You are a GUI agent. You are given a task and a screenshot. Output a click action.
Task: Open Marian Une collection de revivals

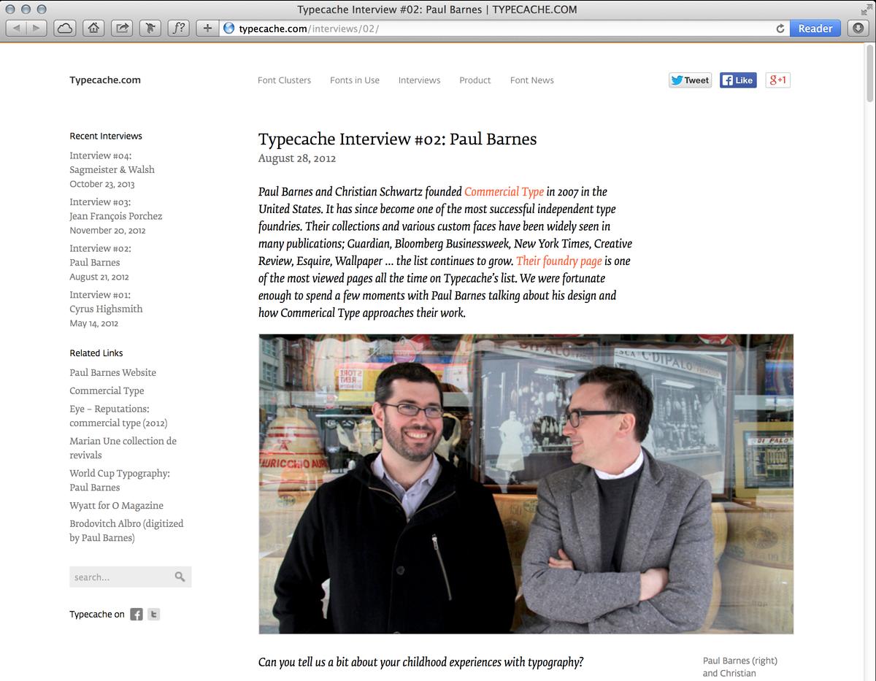point(123,448)
